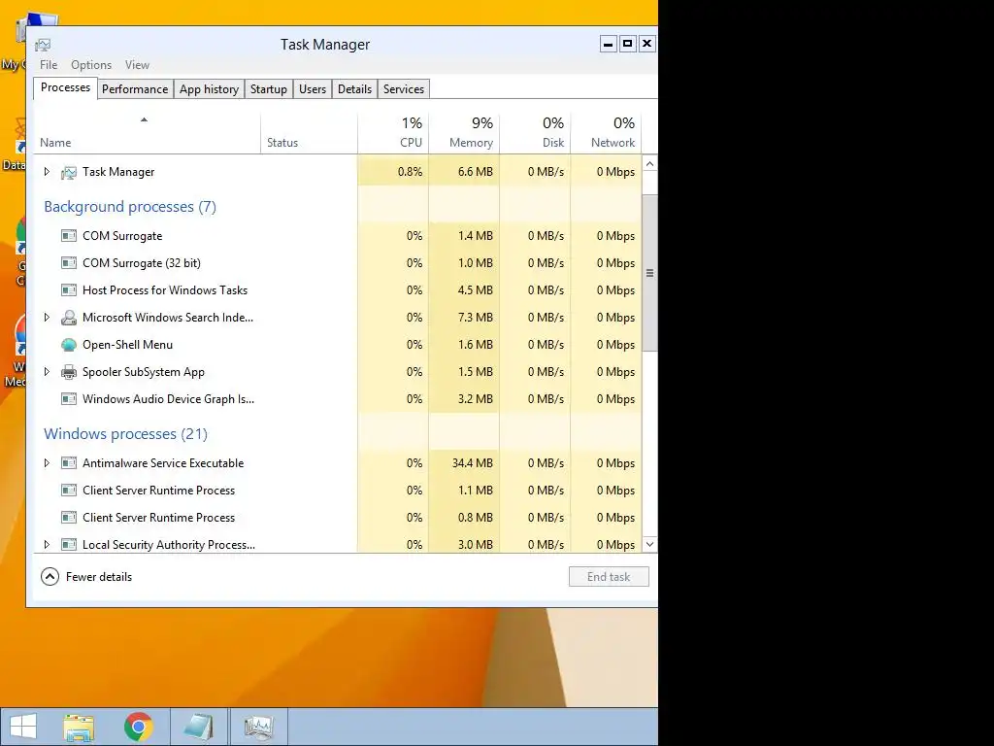Switch to the App history tab
This screenshot has height=746, width=994.
[x=210, y=89]
